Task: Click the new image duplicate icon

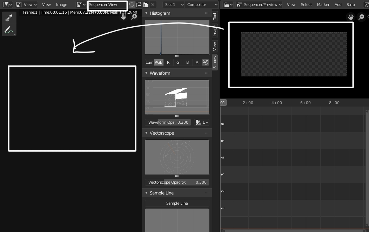Action: click(x=139, y=5)
